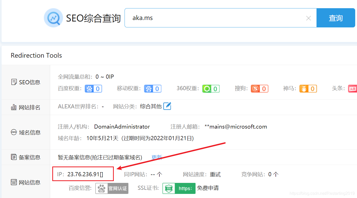Viewport: 357px width, 198px height.
Task: Open the 神马 weight badge
Action: click(308, 89)
